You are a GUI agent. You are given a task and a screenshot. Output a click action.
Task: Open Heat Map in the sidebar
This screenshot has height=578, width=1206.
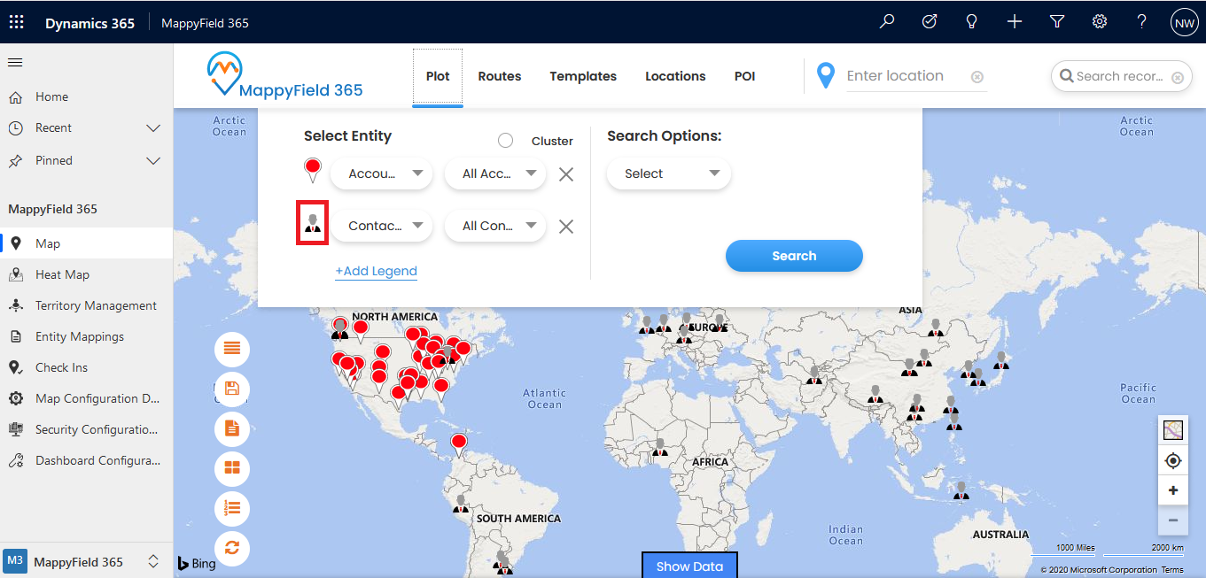pos(86,274)
